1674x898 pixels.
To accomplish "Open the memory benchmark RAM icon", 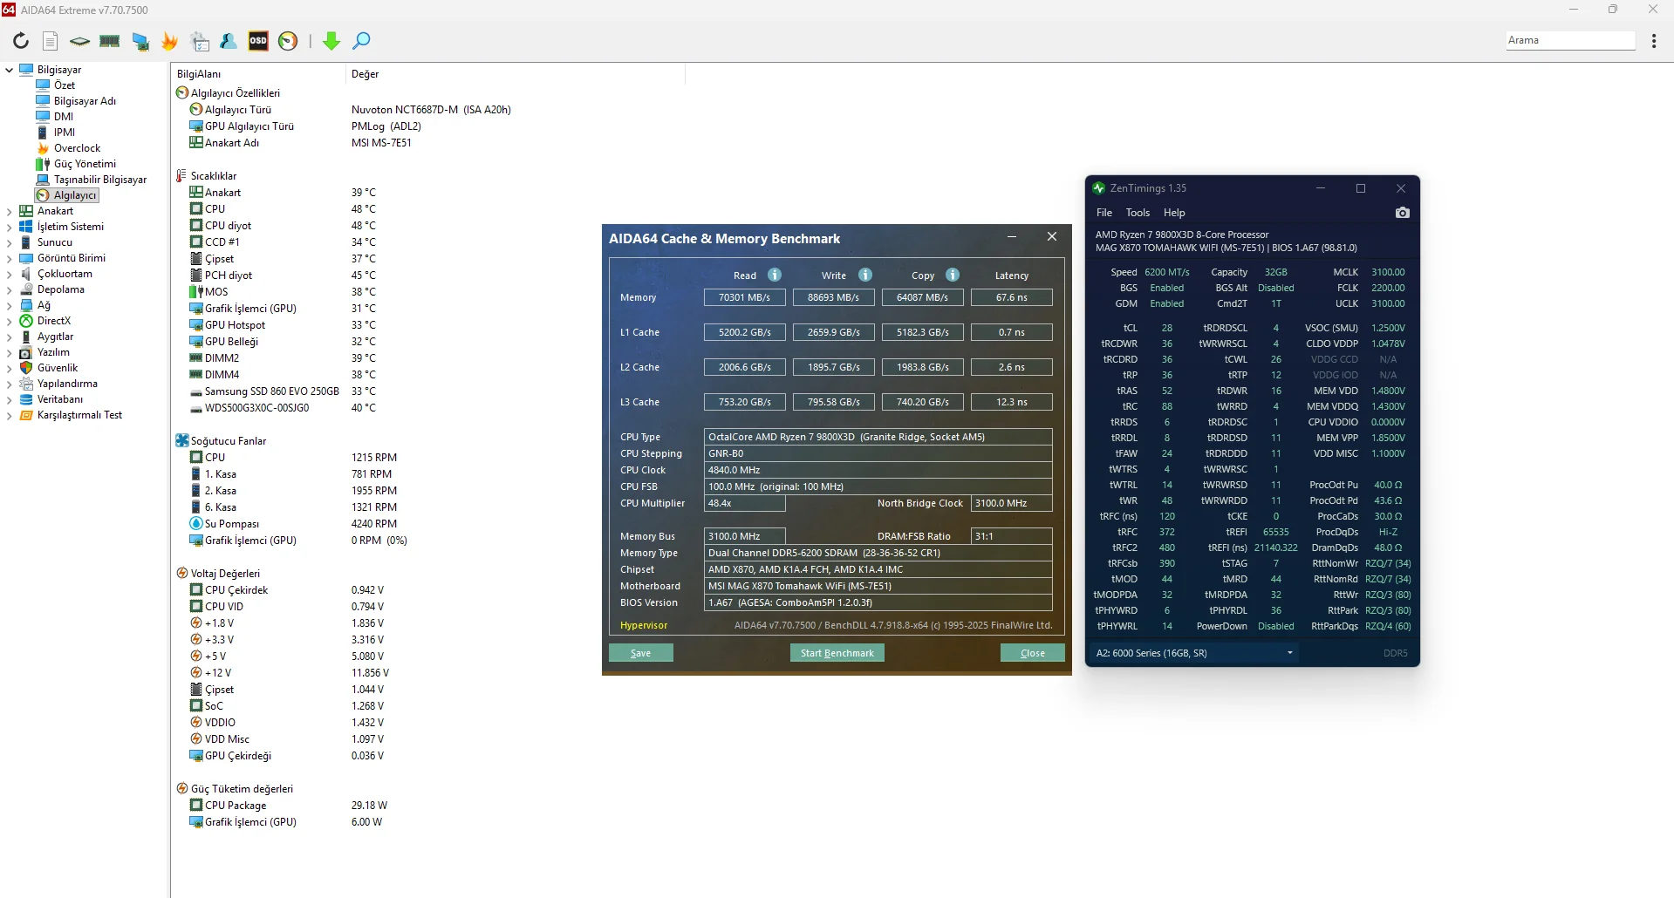I will (110, 41).
